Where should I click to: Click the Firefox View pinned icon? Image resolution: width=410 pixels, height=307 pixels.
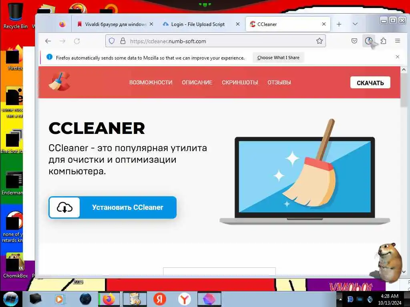point(62,24)
